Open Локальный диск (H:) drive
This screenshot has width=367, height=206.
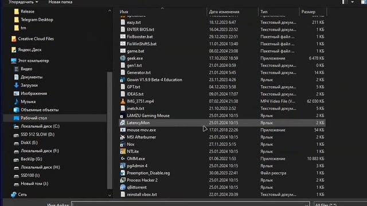tap(37, 167)
